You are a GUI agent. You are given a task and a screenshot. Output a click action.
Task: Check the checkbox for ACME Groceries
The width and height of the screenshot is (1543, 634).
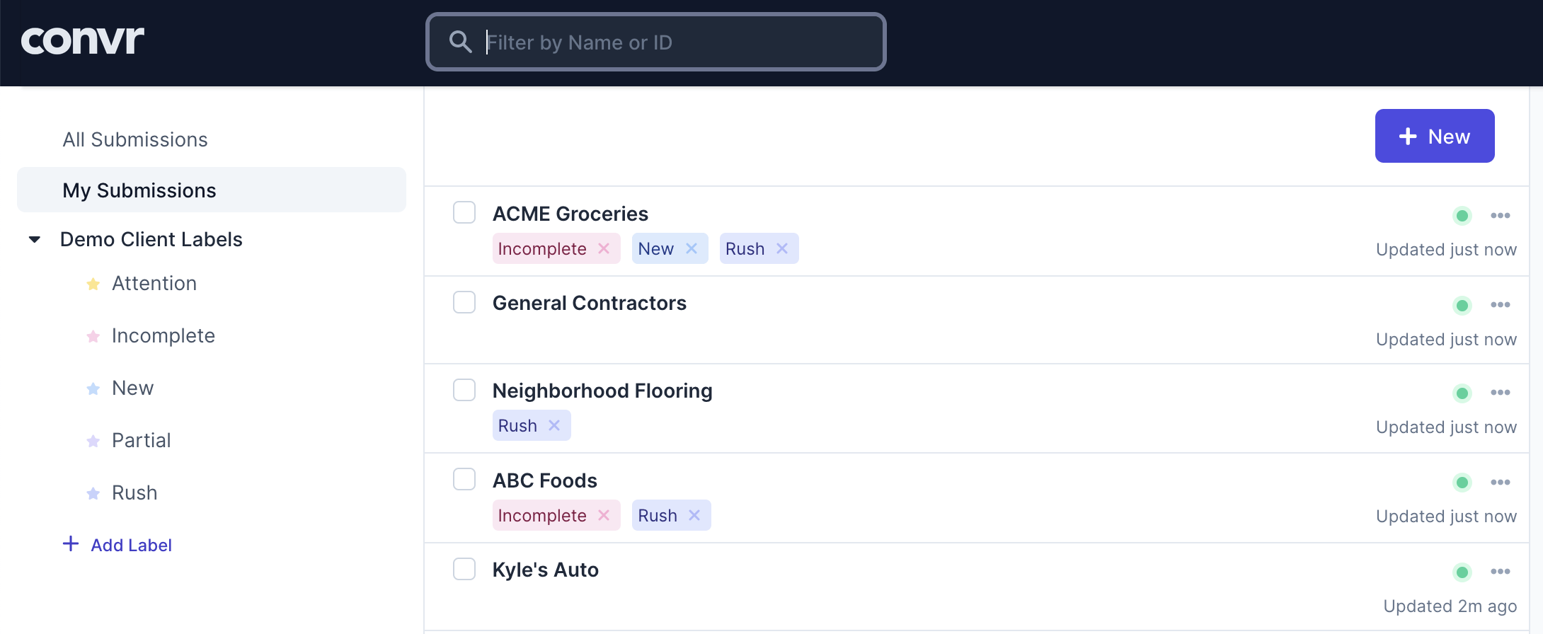[464, 212]
